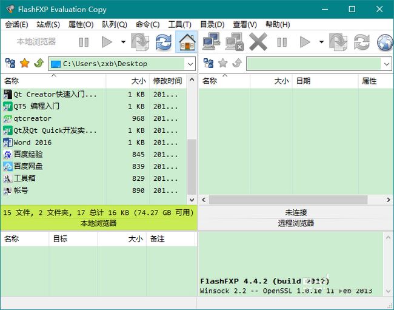Click the Abort X icon
Viewport: 394px width, 310px height.
pyautogui.click(x=258, y=42)
